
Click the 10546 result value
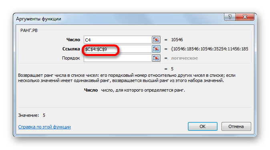177,40
